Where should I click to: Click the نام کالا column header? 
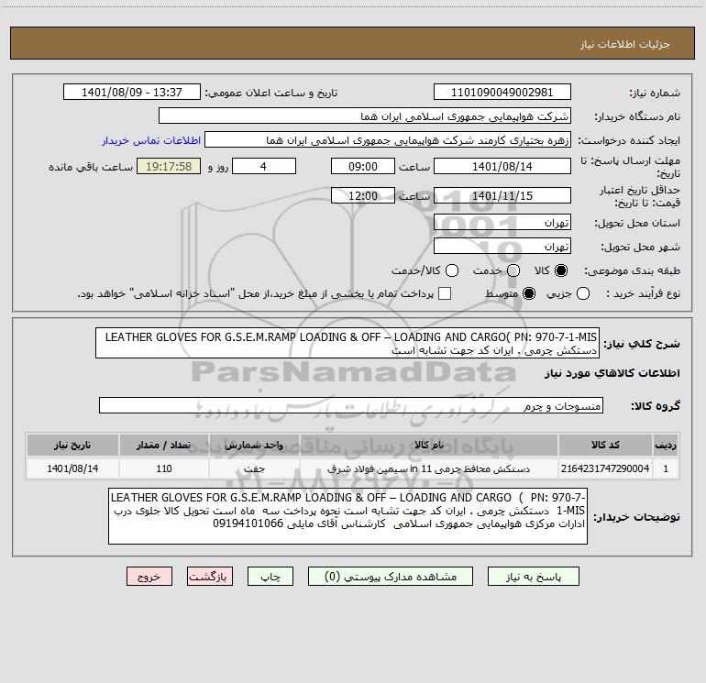pyautogui.click(x=429, y=445)
